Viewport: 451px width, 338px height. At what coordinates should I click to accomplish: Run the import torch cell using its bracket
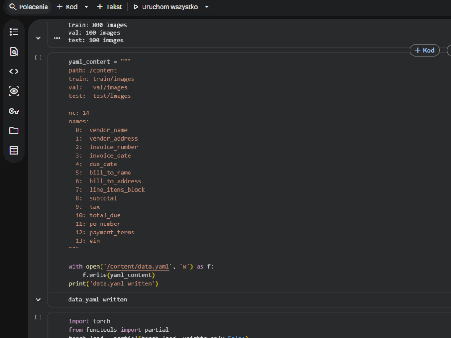pos(38,317)
